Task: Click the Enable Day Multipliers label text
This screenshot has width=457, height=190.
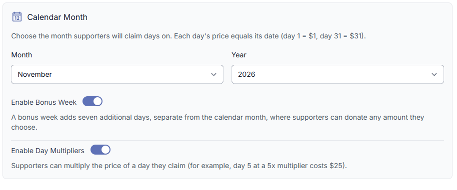Action: coord(48,151)
